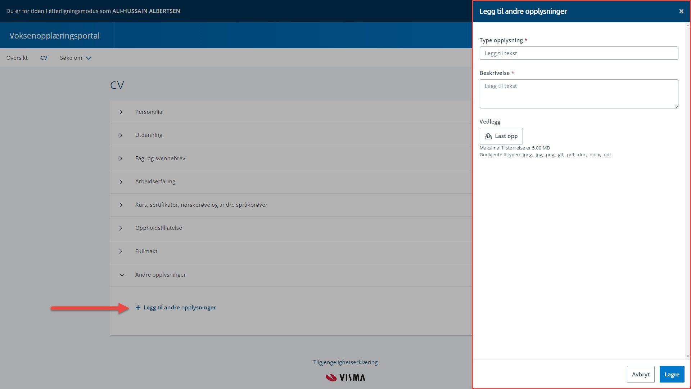Close the Legg til andre opplysninger panel
The width and height of the screenshot is (691, 389).
tap(681, 11)
